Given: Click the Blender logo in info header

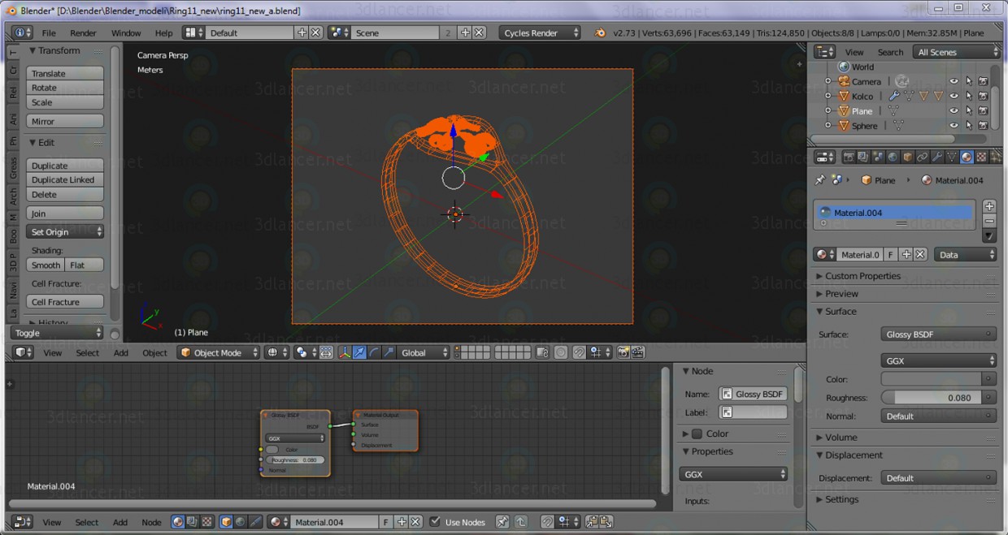Looking at the screenshot, I should 600,33.
